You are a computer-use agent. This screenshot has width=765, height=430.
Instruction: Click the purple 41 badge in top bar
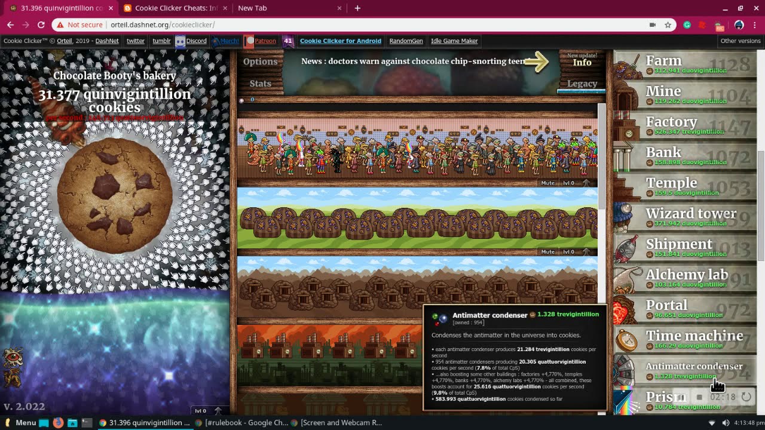pos(288,41)
